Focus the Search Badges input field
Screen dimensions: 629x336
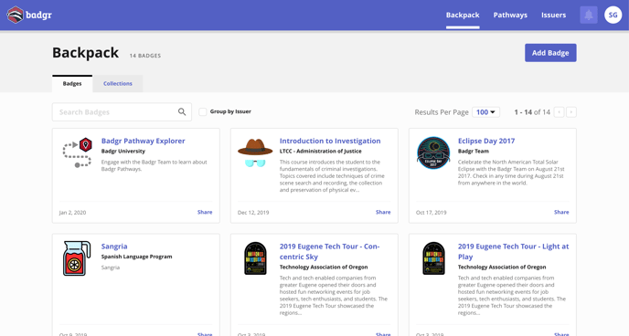(x=122, y=112)
